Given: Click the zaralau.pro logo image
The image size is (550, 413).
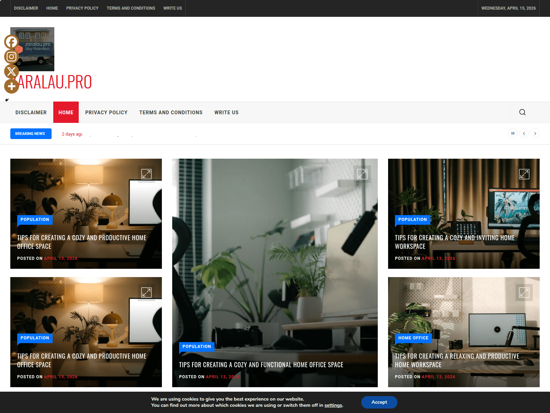Looking at the screenshot, I should (x=32, y=49).
